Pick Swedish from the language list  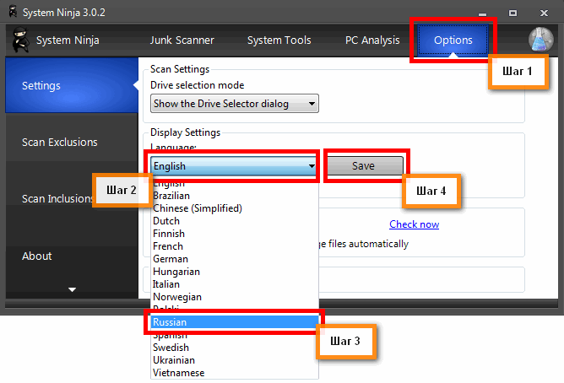235,347
